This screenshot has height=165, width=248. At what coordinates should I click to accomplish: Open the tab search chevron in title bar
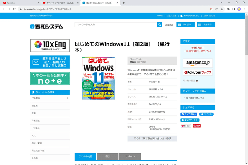point(221,2)
